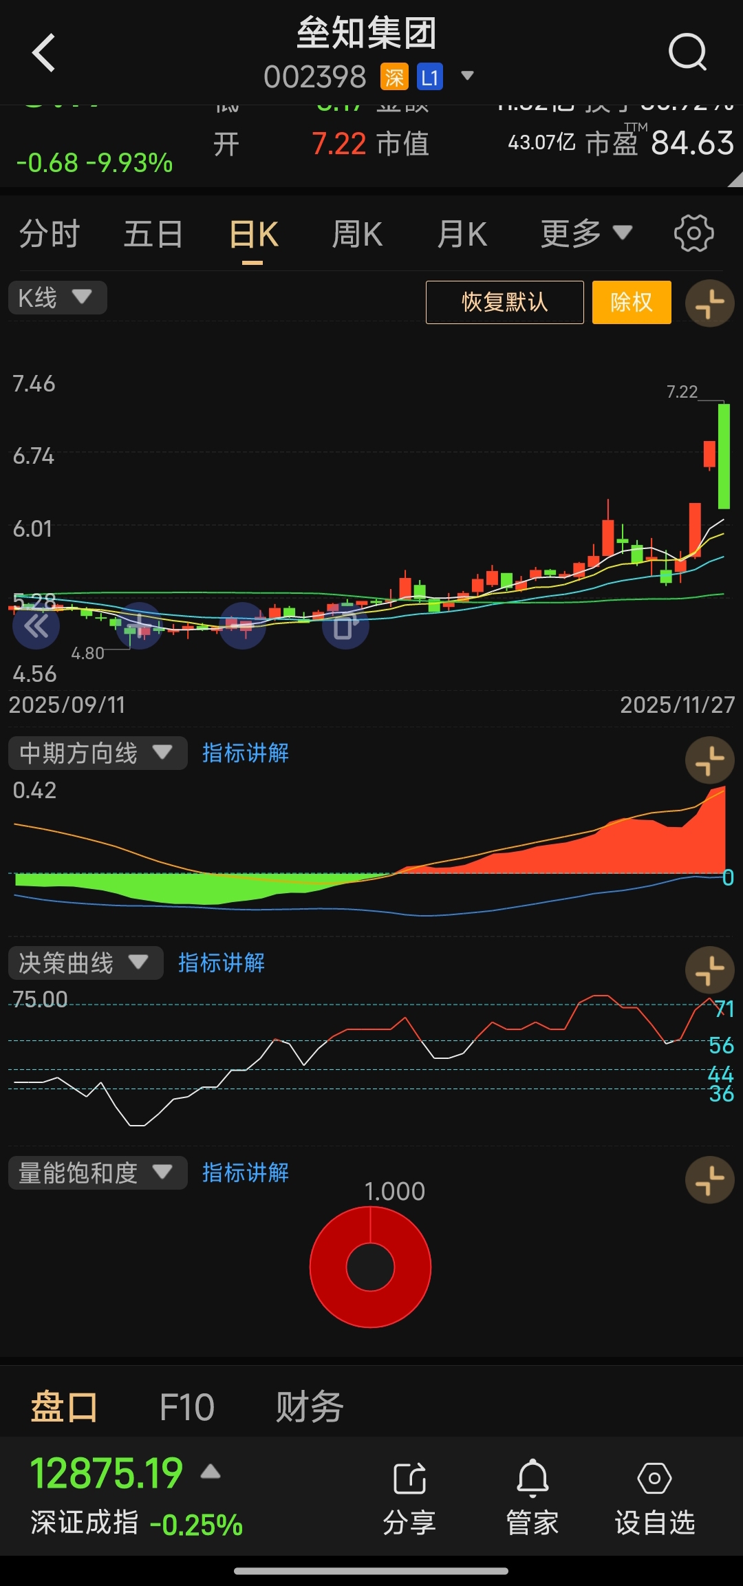Viewport: 743px width, 1586px height.
Task: Tap the start date 2025/09/11 label
Action: tap(67, 705)
